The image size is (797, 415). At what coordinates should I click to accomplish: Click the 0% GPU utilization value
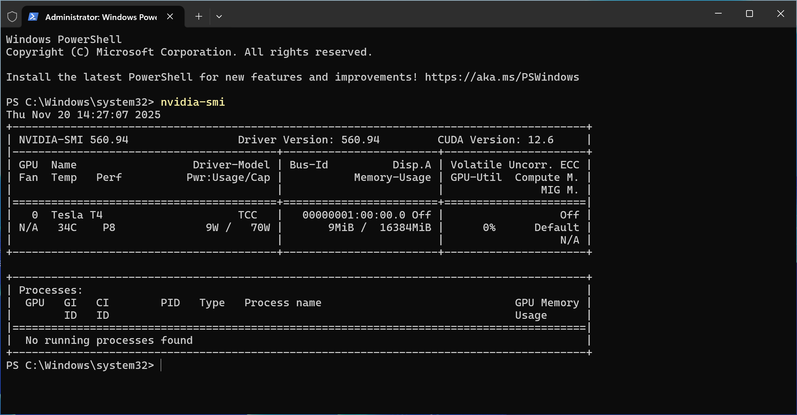tap(489, 228)
